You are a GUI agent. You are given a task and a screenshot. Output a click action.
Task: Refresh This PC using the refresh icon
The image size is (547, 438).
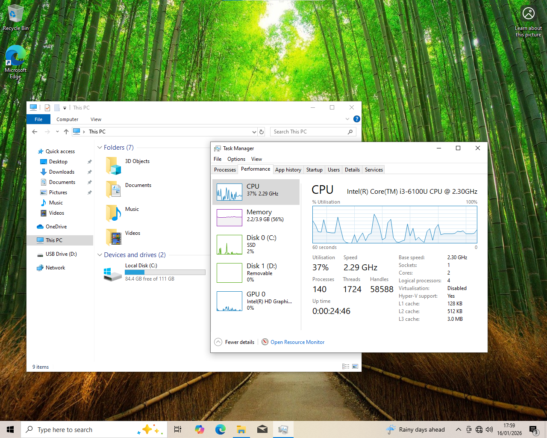(261, 132)
